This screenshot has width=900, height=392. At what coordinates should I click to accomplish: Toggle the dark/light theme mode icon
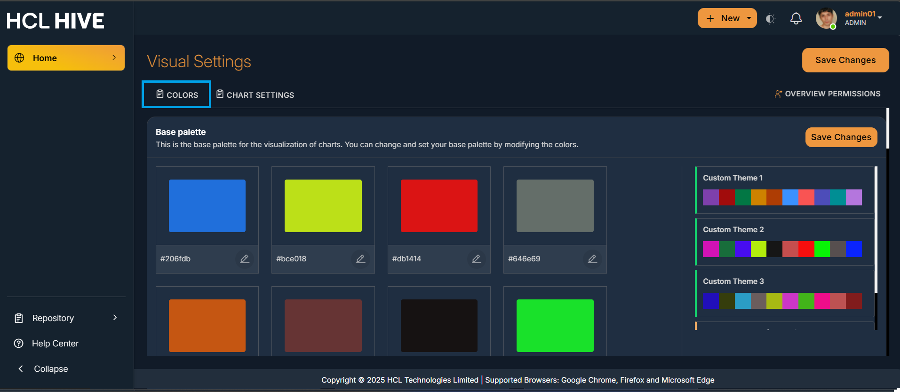click(x=770, y=19)
